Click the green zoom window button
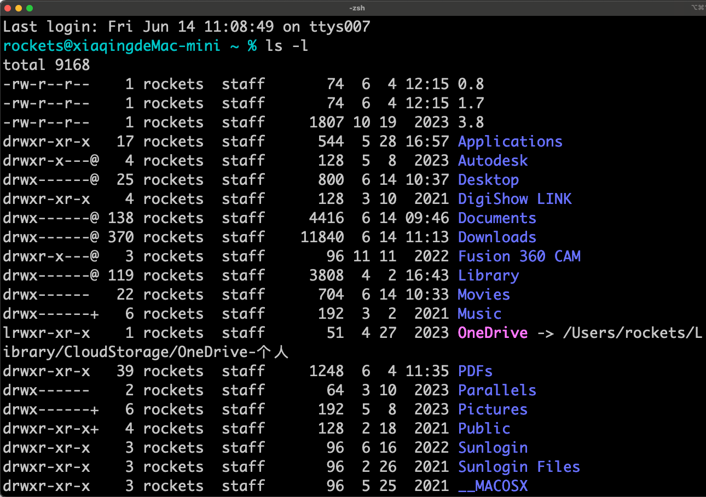The width and height of the screenshot is (706, 497). pos(30,8)
